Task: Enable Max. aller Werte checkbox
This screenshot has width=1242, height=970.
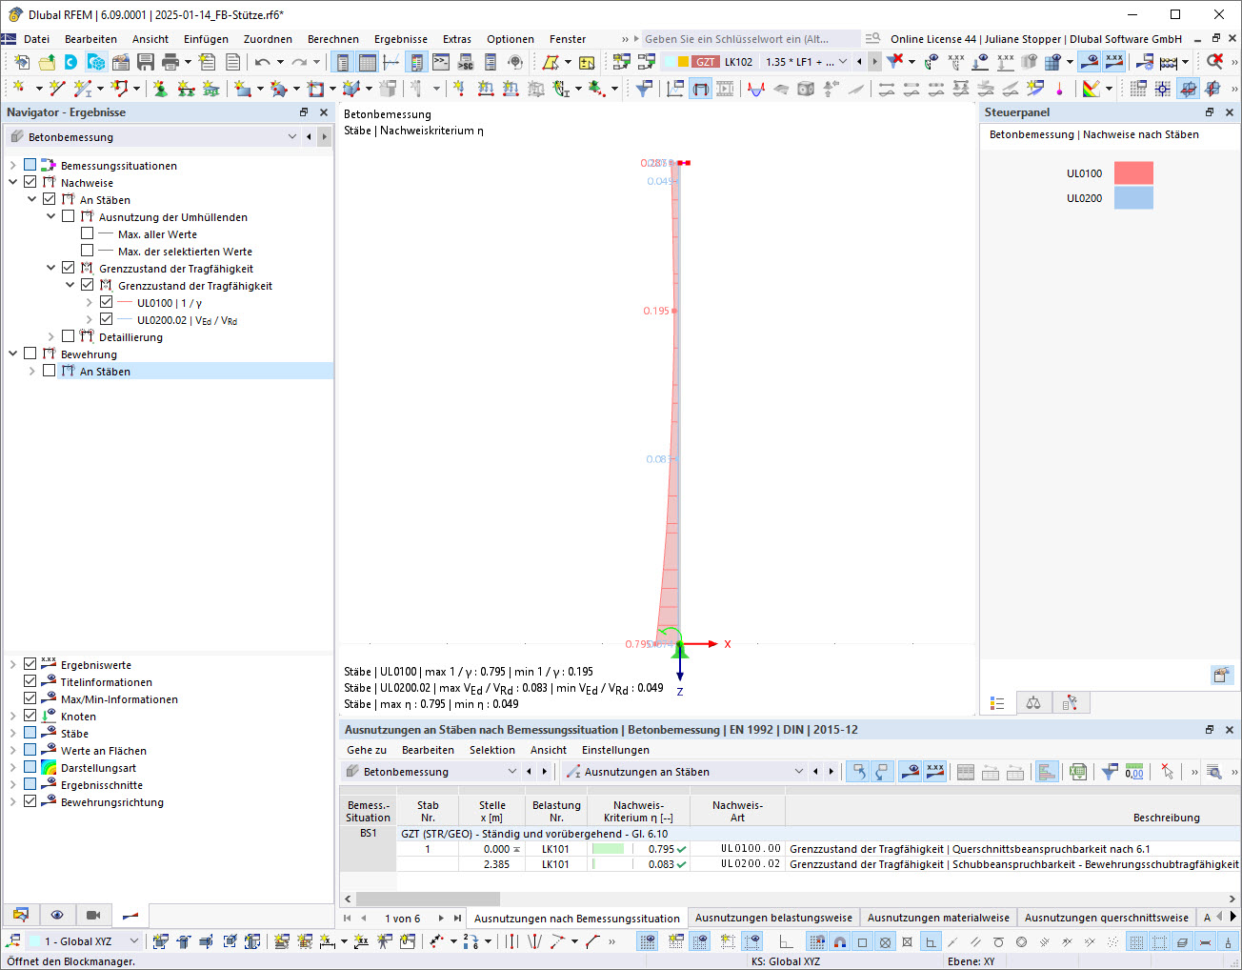Action: pyautogui.click(x=87, y=234)
